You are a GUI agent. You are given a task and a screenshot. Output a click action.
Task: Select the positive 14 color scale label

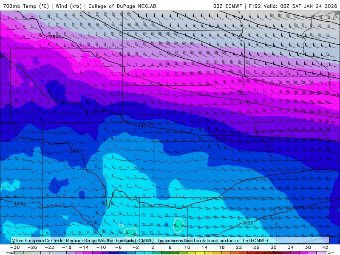tap(204, 247)
